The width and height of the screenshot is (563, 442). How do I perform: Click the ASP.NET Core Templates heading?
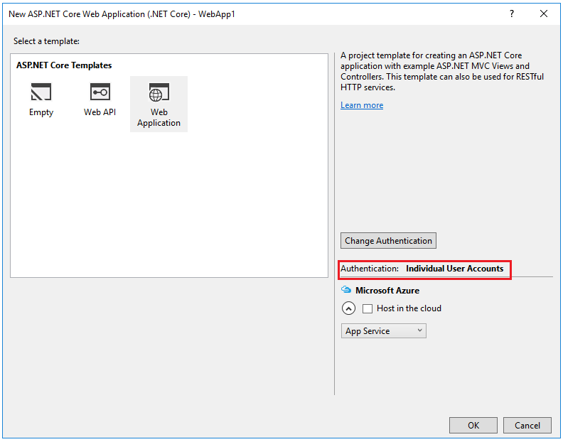(x=64, y=65)
